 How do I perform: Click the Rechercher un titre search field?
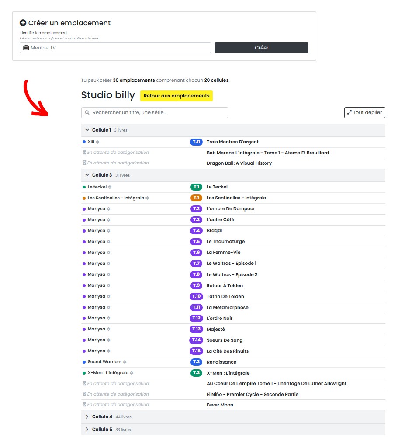pos(155,112)
